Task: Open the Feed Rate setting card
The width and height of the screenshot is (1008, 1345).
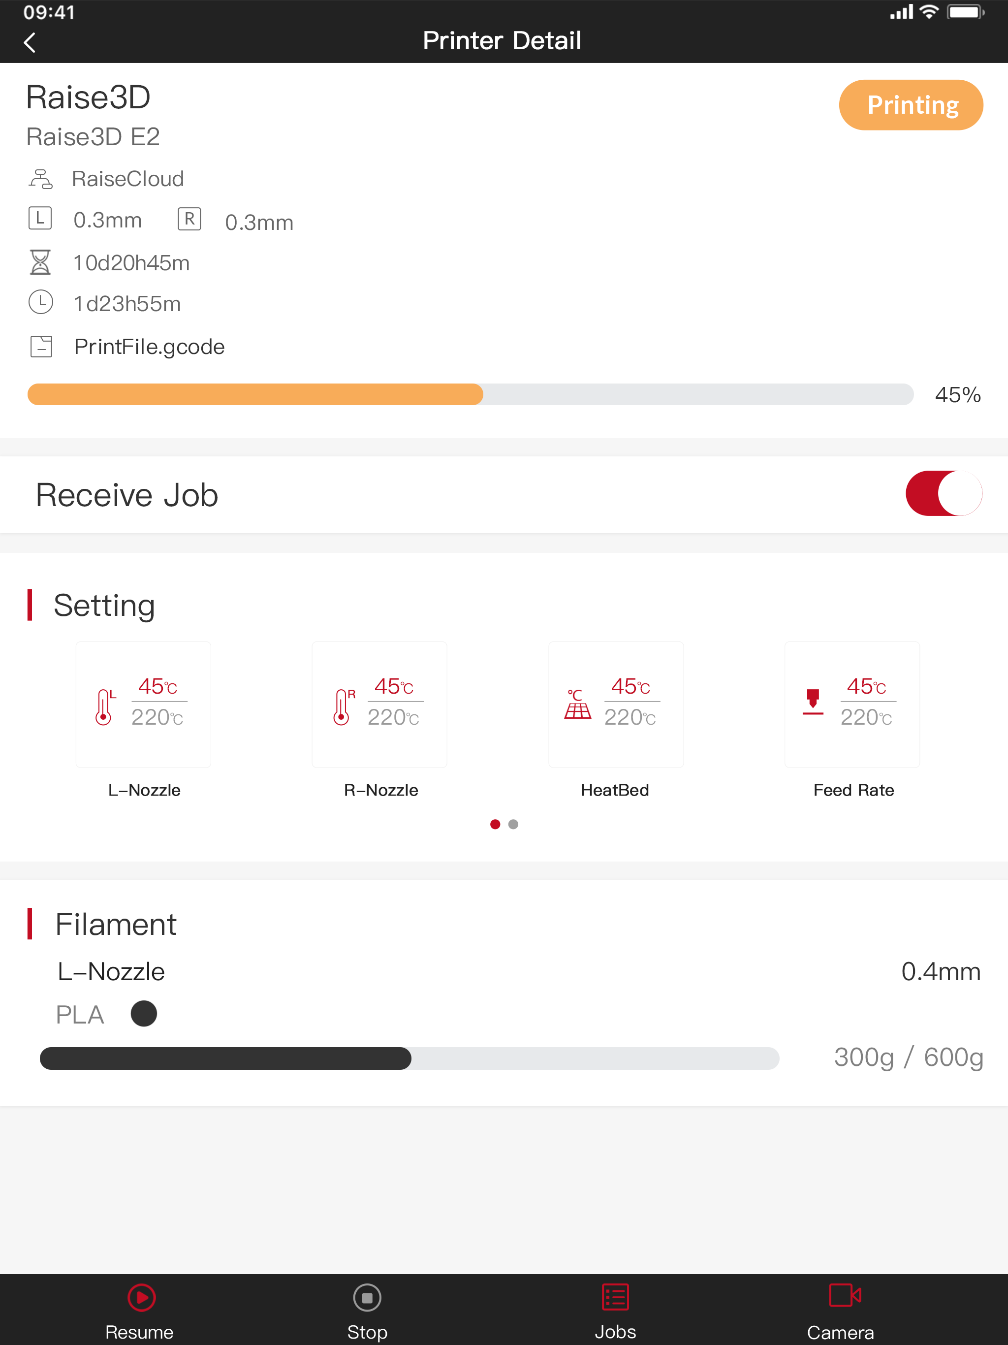Action: pyautogui.click(x=852, y=704)
